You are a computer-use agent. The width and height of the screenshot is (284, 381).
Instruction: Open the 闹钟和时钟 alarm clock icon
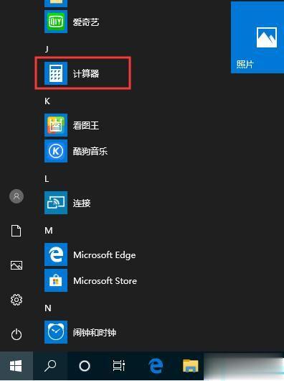coord(56,332)
